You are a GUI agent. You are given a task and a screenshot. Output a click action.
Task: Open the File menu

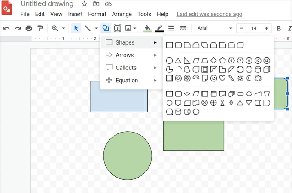[25, 14]
